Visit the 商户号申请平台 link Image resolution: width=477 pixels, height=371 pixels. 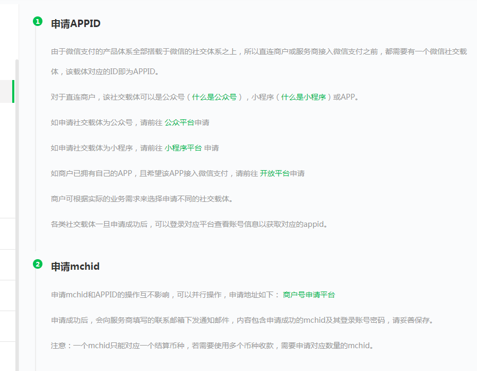pyautogui.click(x=309, y=295)
